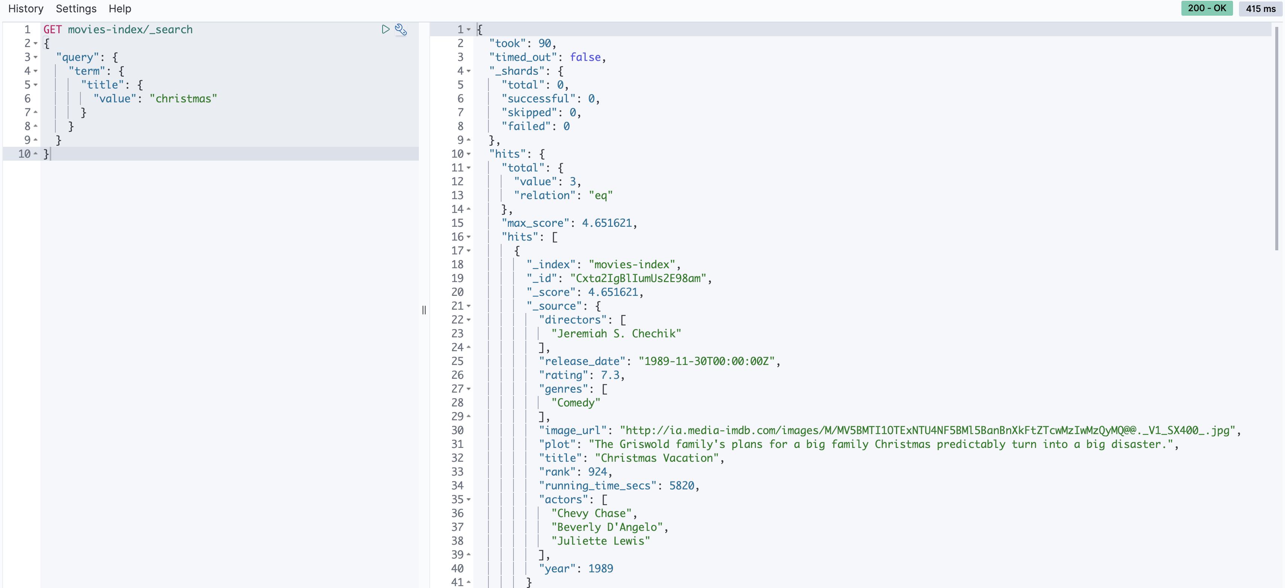Viewport: 1285px width, 588px height.
Task: Click the "Christmas Vacation" title value
Action: pos(656,458)
